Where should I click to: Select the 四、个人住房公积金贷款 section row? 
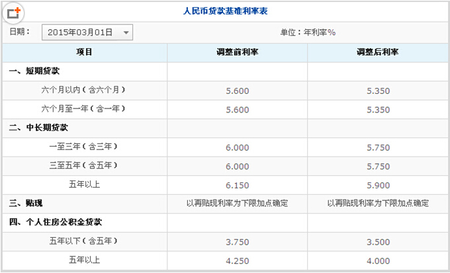(225, 223)
